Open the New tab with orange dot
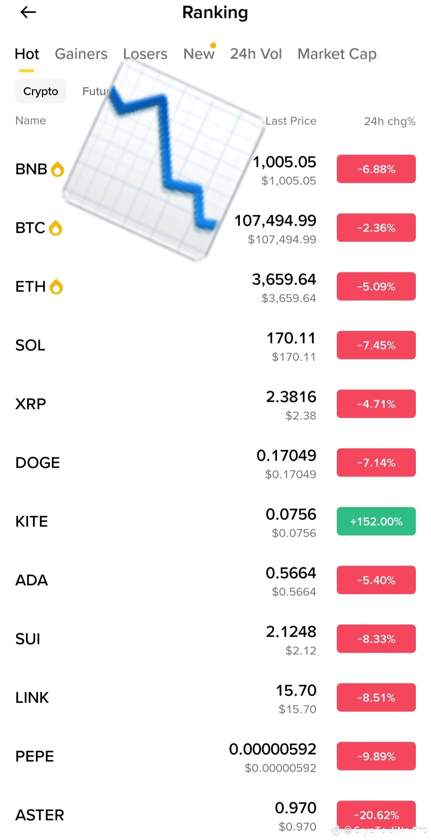The height and width of the screenshot is (840, 431). [x=199, y=54]
